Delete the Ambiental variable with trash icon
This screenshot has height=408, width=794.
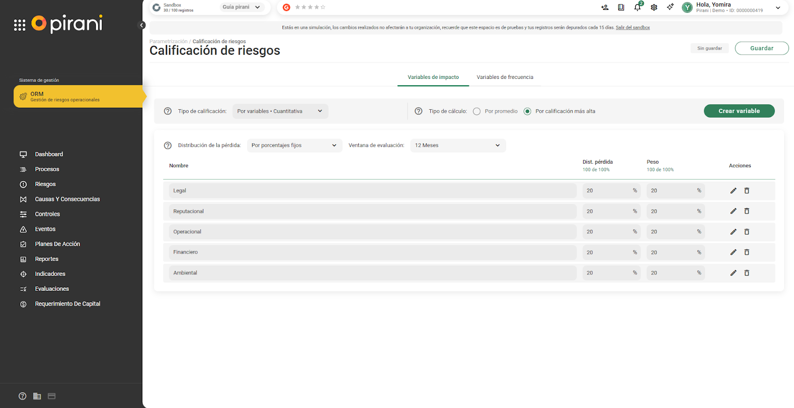746,273
